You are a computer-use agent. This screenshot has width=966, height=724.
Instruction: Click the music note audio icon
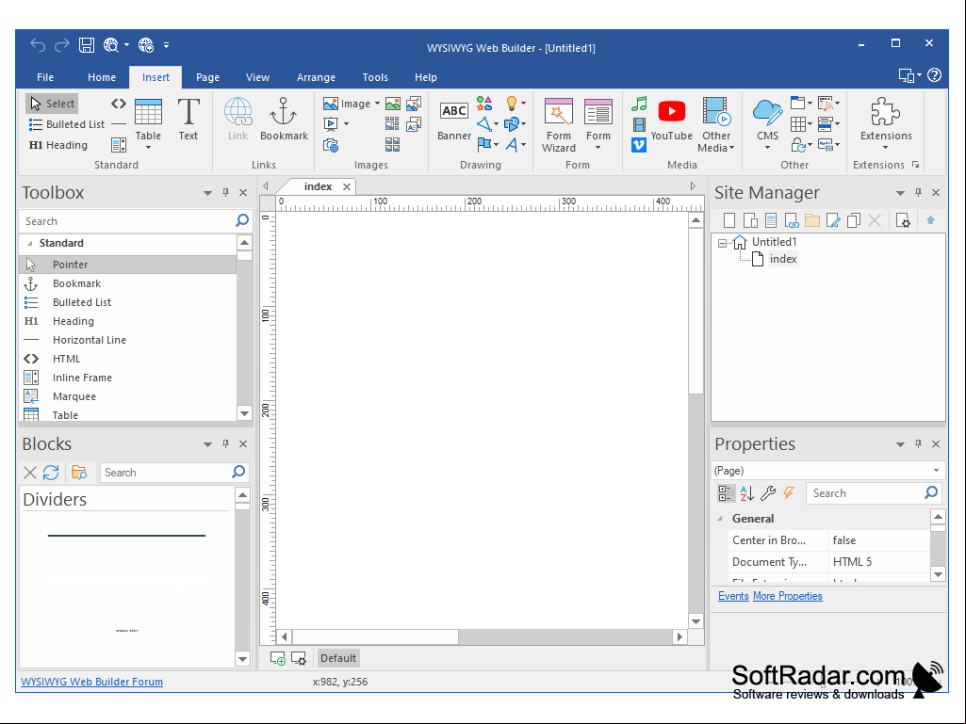[x=639, y=105]
